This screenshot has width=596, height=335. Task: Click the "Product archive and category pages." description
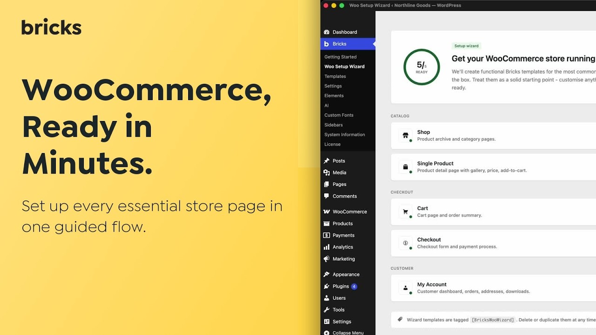tap(456, 139)
